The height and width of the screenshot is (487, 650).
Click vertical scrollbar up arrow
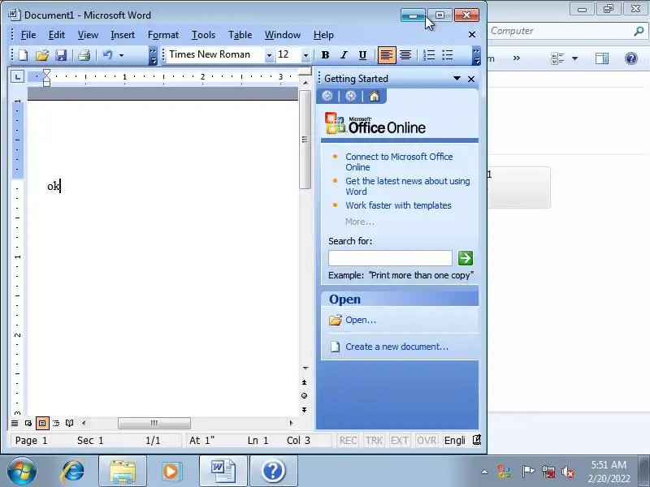305,83
